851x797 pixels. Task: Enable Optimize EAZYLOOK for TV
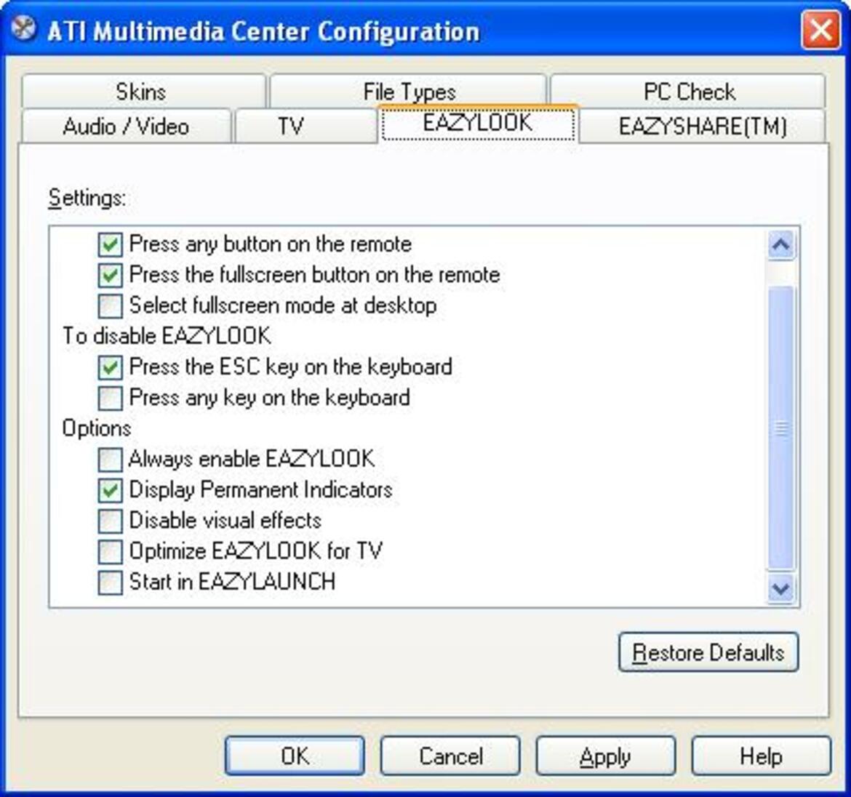(110, 552)
